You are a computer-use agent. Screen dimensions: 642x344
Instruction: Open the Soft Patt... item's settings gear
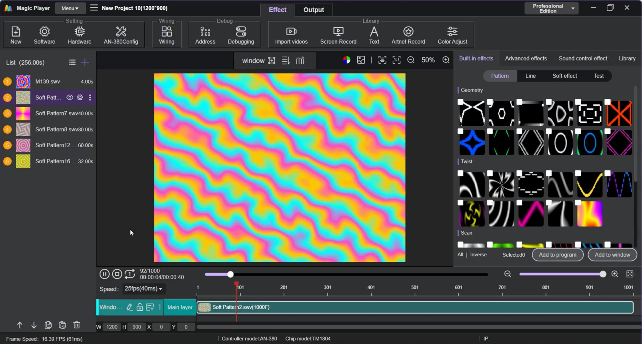click(80, 97)
